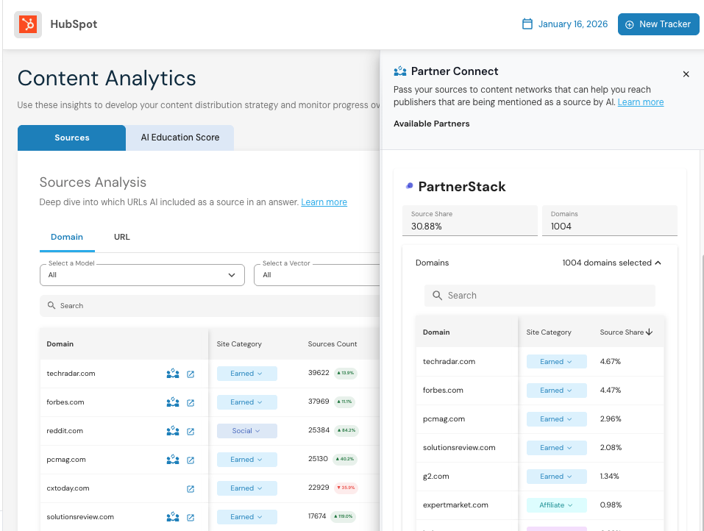Open the Select a Model dropdown
Image resolution: width=704 pixels, height=531 pixels.
[x=142, y=275]
